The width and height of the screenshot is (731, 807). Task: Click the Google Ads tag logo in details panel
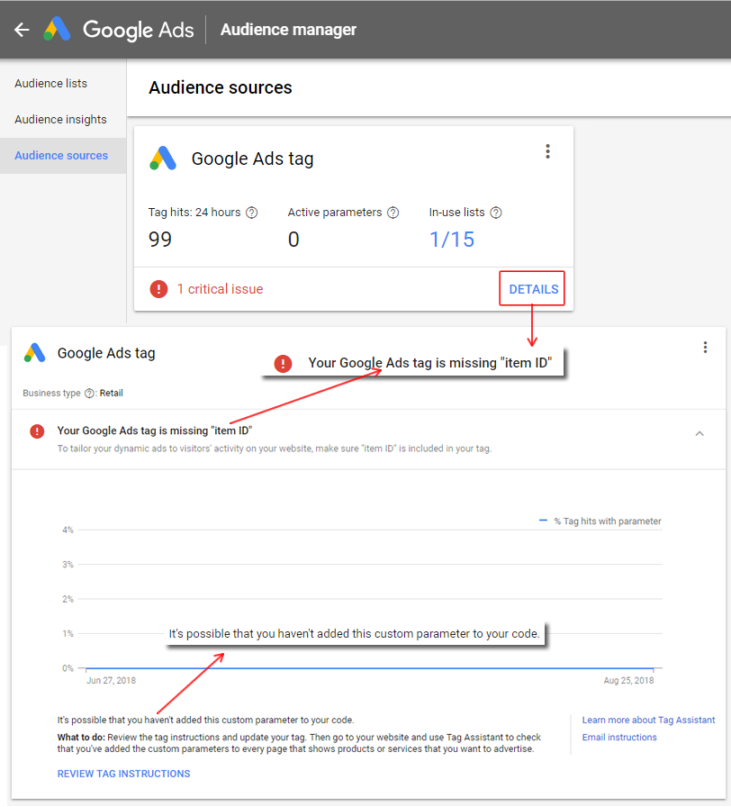coord(34,352)
